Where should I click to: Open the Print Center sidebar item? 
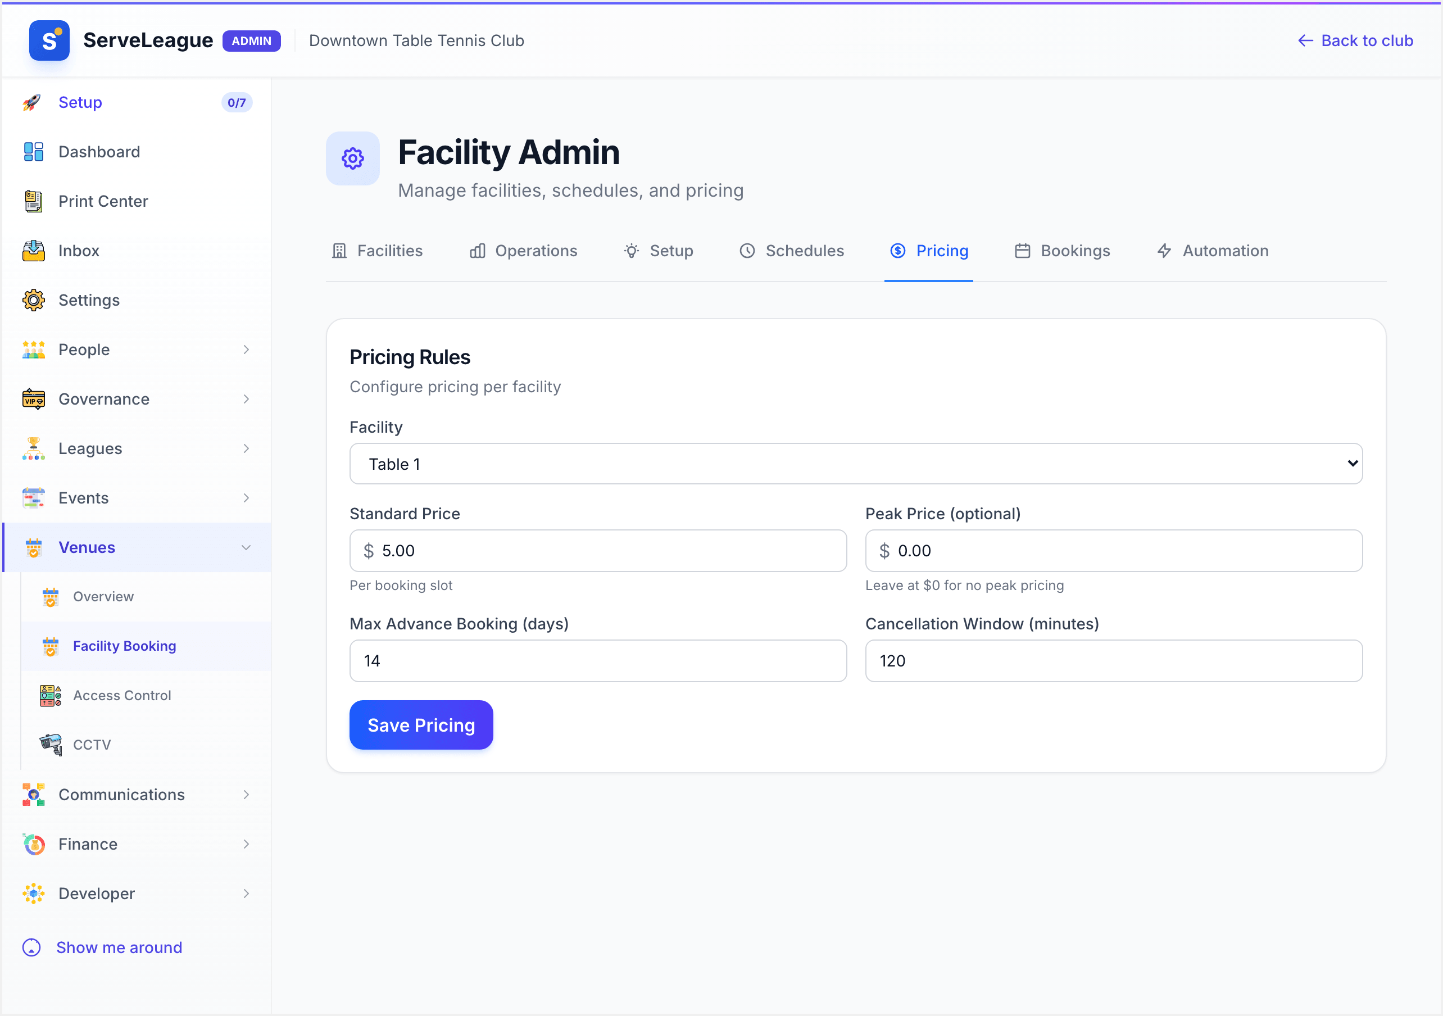click(x=137, y=201)
